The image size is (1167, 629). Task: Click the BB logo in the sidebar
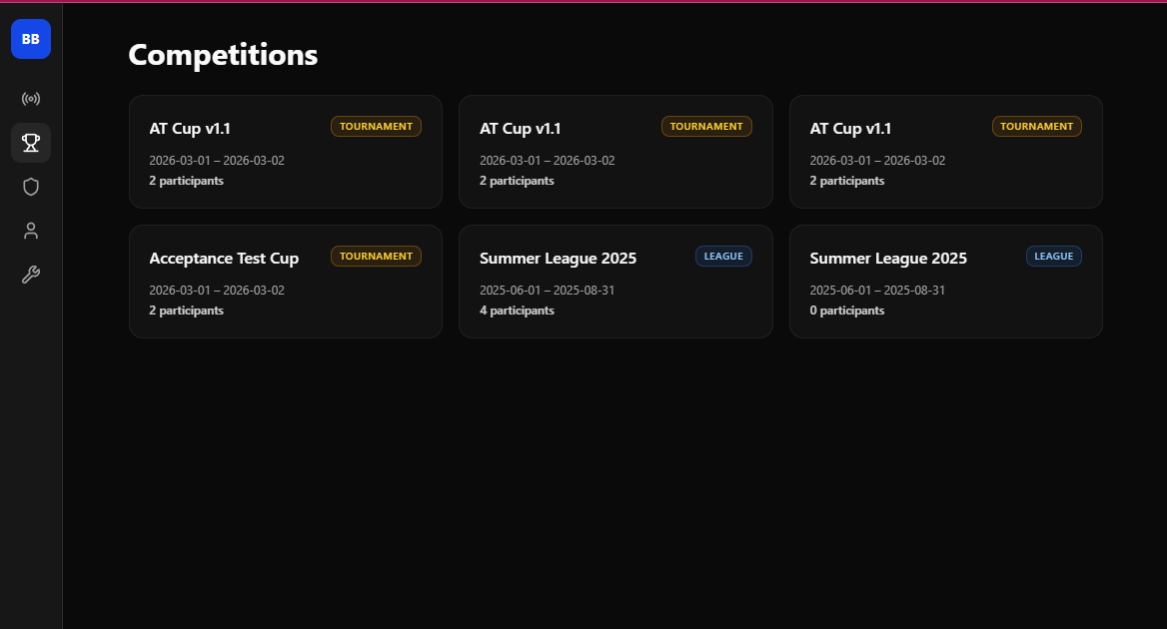click(x=31, y=39)
